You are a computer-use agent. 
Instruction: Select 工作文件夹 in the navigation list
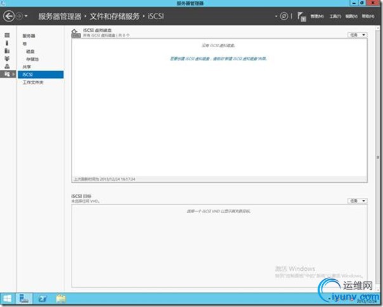coord(33,82)
